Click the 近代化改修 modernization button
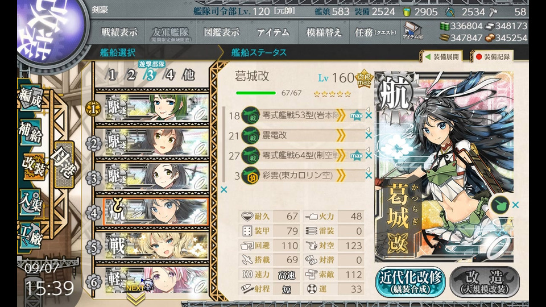 (410, 283)
